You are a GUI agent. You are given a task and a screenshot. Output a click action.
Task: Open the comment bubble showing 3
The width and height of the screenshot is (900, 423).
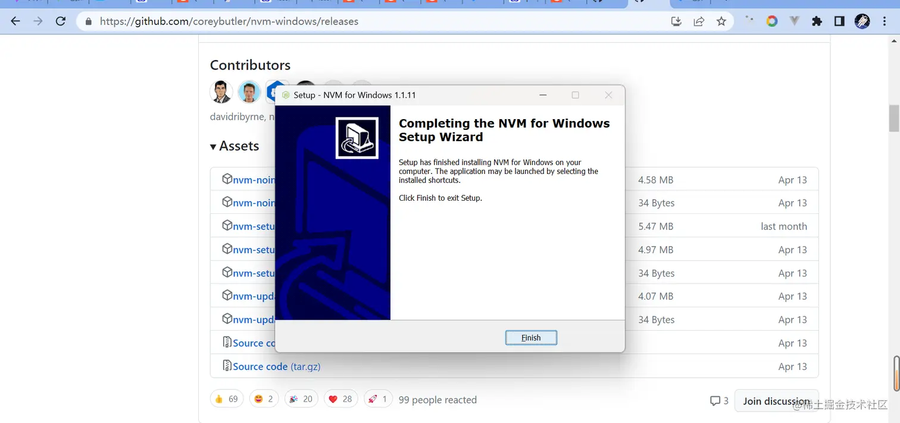[x=719, y=401]
